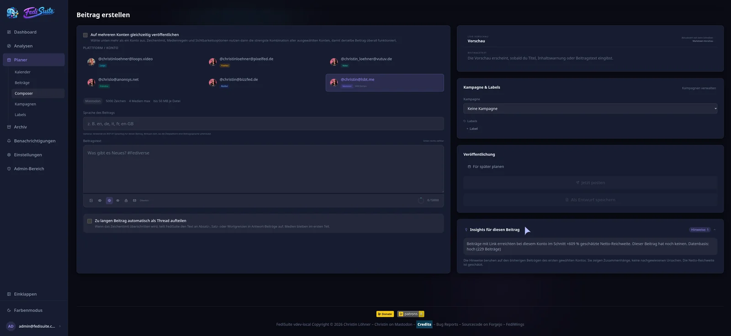Click the patrons badge in the footer
This screenshot has height=336, width=731.
pos(411,314)
